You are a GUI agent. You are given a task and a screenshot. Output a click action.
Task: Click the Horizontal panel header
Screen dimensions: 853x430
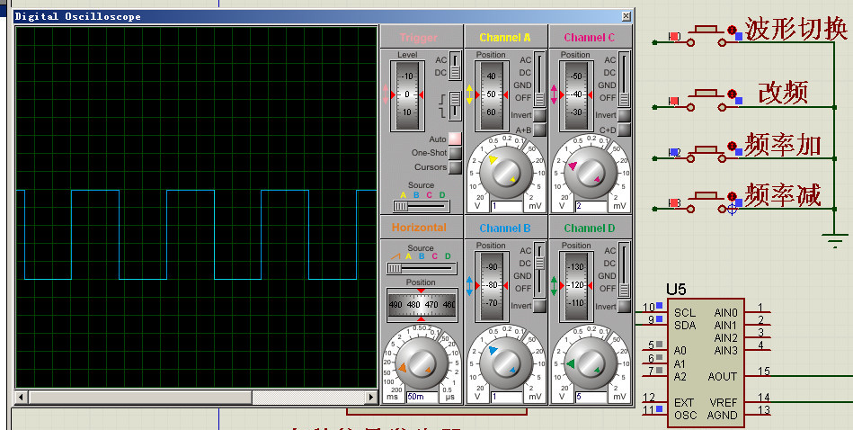pyautogui.click(x=421, y=228)
